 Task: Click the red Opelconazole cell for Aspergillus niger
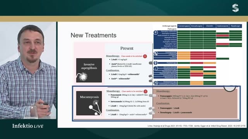tap(222, 44)
